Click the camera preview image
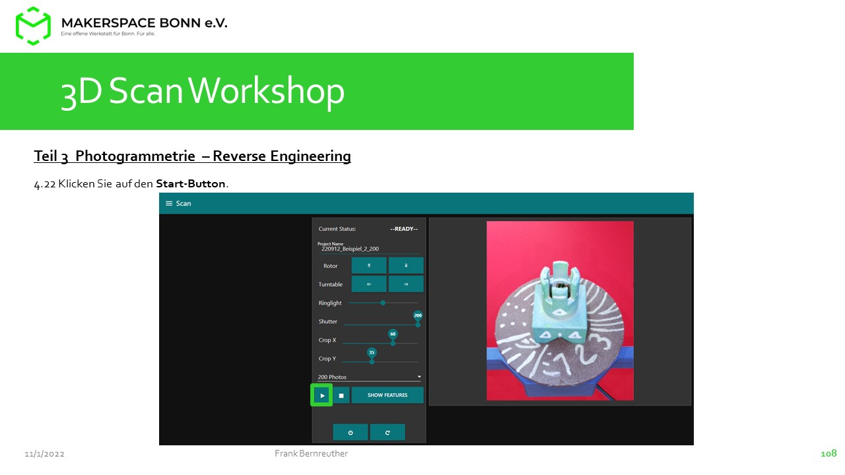The width and height of the screenshot is (845, 475). tap(560, 311)
